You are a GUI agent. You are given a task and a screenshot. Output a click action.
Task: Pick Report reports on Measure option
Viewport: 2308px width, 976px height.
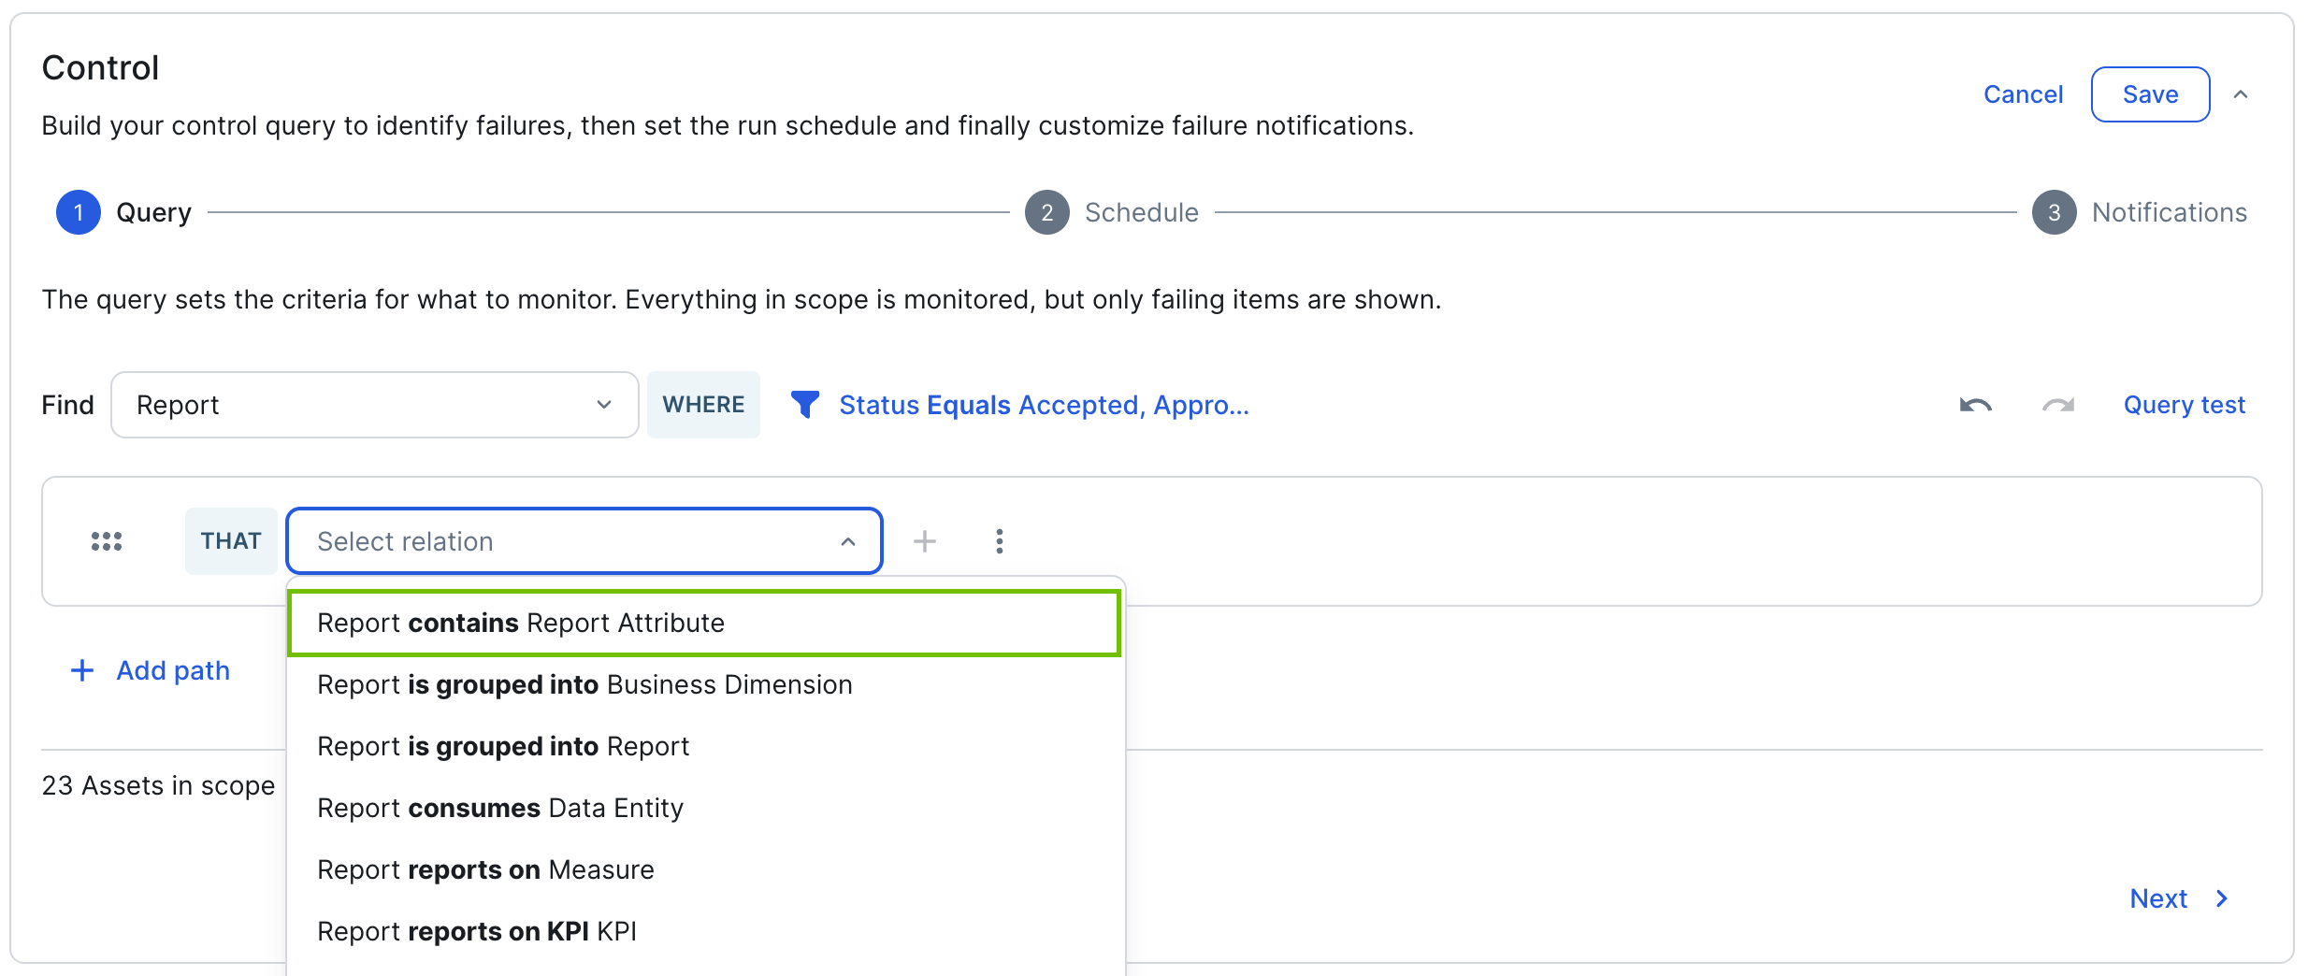click(x=704, y=869)
